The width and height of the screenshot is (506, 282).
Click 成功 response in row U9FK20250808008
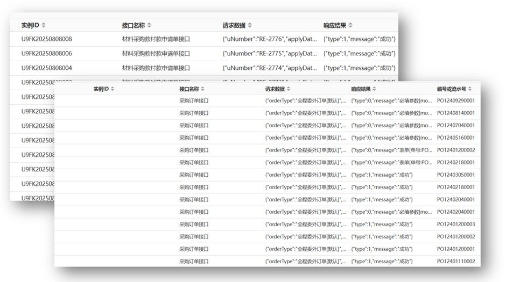pyautogui.click(x=360, y=39)
